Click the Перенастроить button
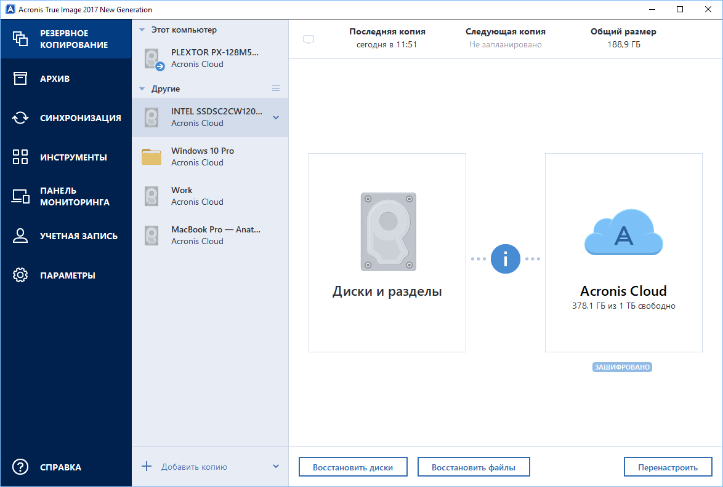This screenshot has height=487, width=723. [668, 466]
